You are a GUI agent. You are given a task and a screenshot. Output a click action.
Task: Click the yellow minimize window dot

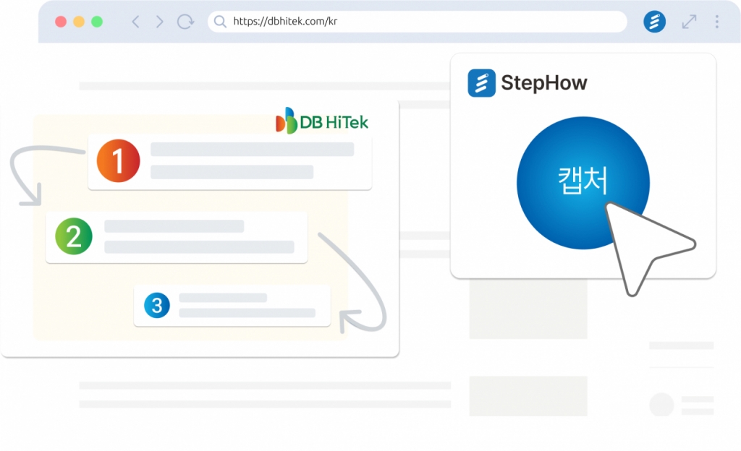click(x=79, y=22)
